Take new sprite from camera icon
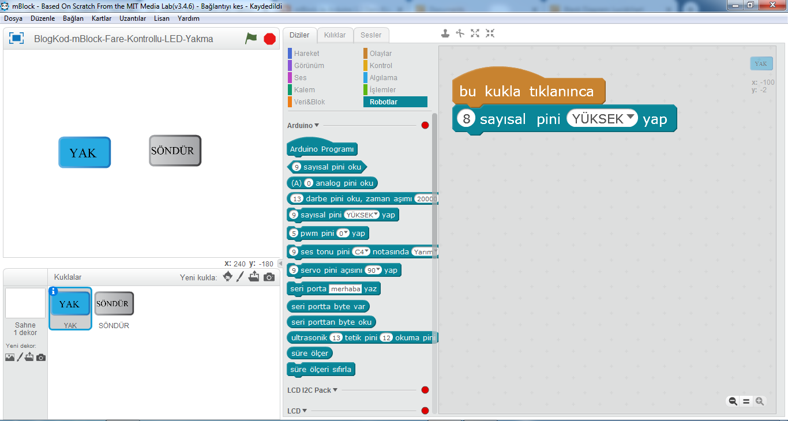 [269, 277]
